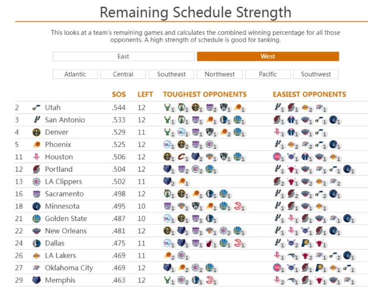Click the Houston Rockets logo beside Houston
The width and height of the screenshot is (368, 287).
point(36,157)
